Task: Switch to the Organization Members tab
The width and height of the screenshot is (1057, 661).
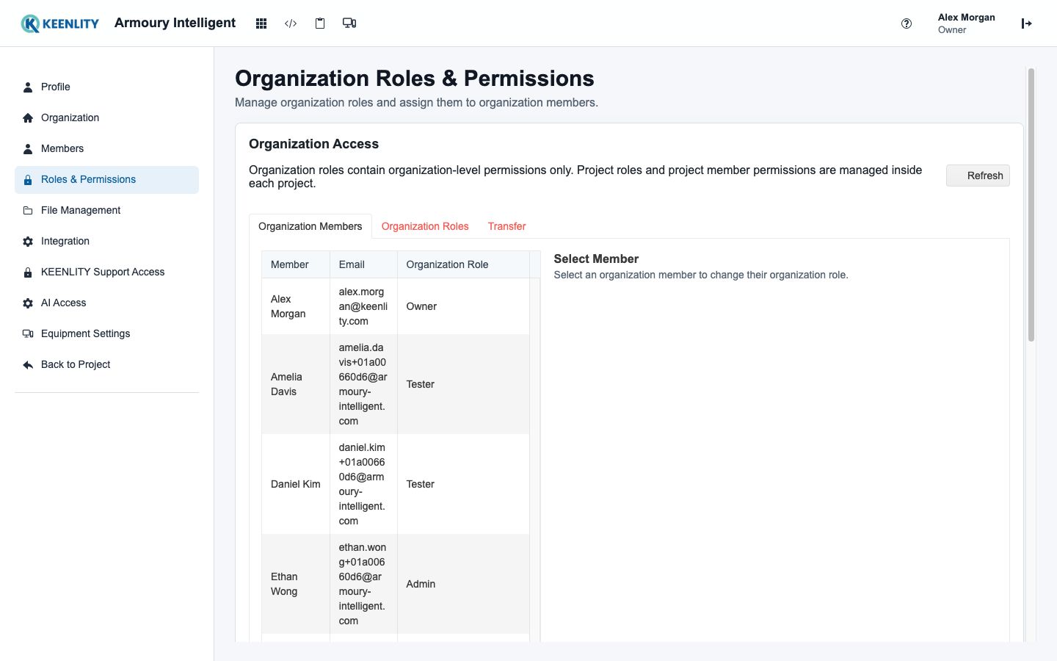Action: (x=310, y=226)
